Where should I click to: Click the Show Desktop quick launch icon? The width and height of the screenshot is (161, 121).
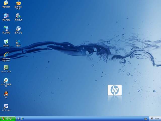coord(19,118)
